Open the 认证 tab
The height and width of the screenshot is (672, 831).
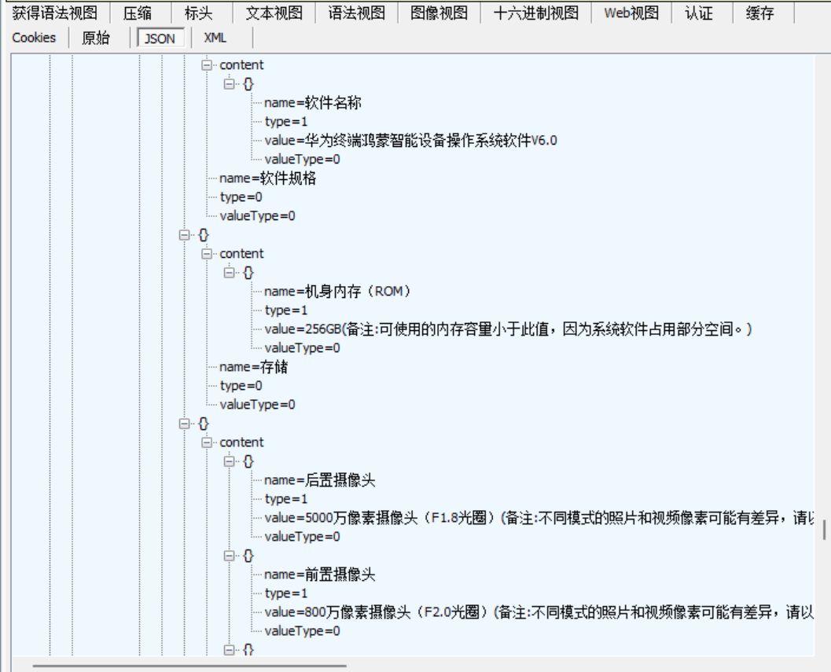(x=698, y=13)
